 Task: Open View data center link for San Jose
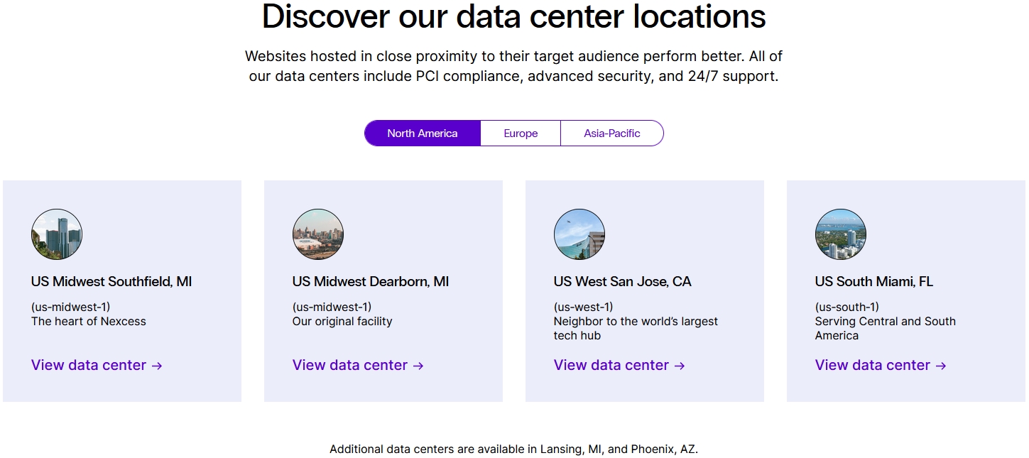[611, 365]
